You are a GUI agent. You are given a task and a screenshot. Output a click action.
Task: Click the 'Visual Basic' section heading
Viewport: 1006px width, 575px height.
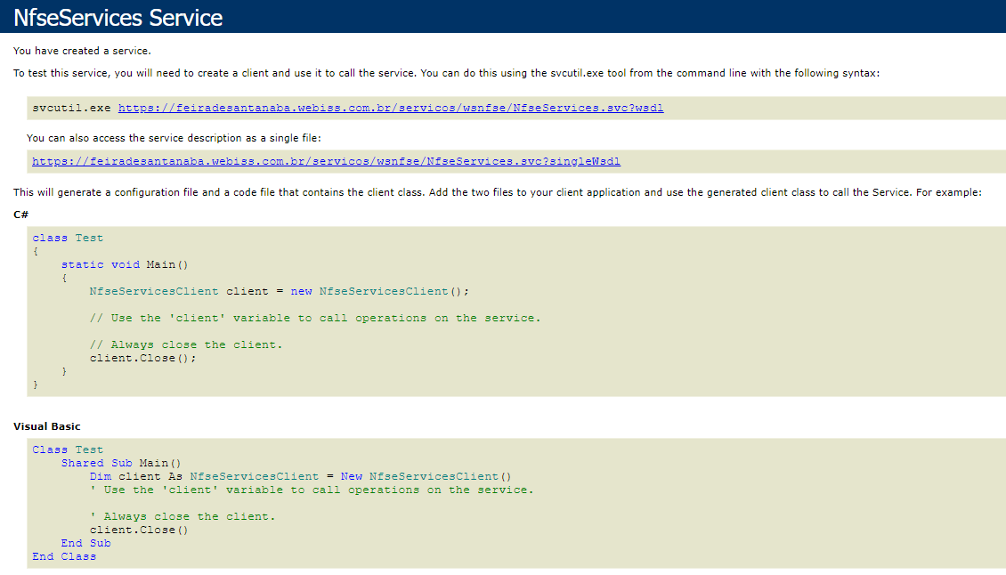(x=47, y=426)
